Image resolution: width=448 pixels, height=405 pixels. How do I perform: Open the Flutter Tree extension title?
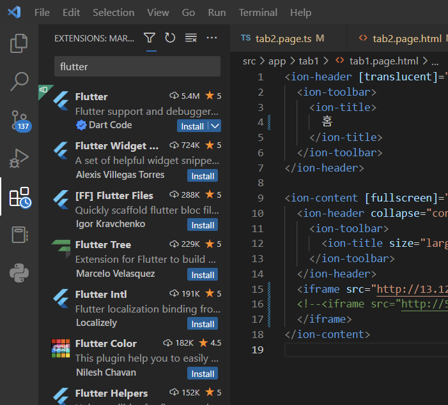tap(103, 245)
